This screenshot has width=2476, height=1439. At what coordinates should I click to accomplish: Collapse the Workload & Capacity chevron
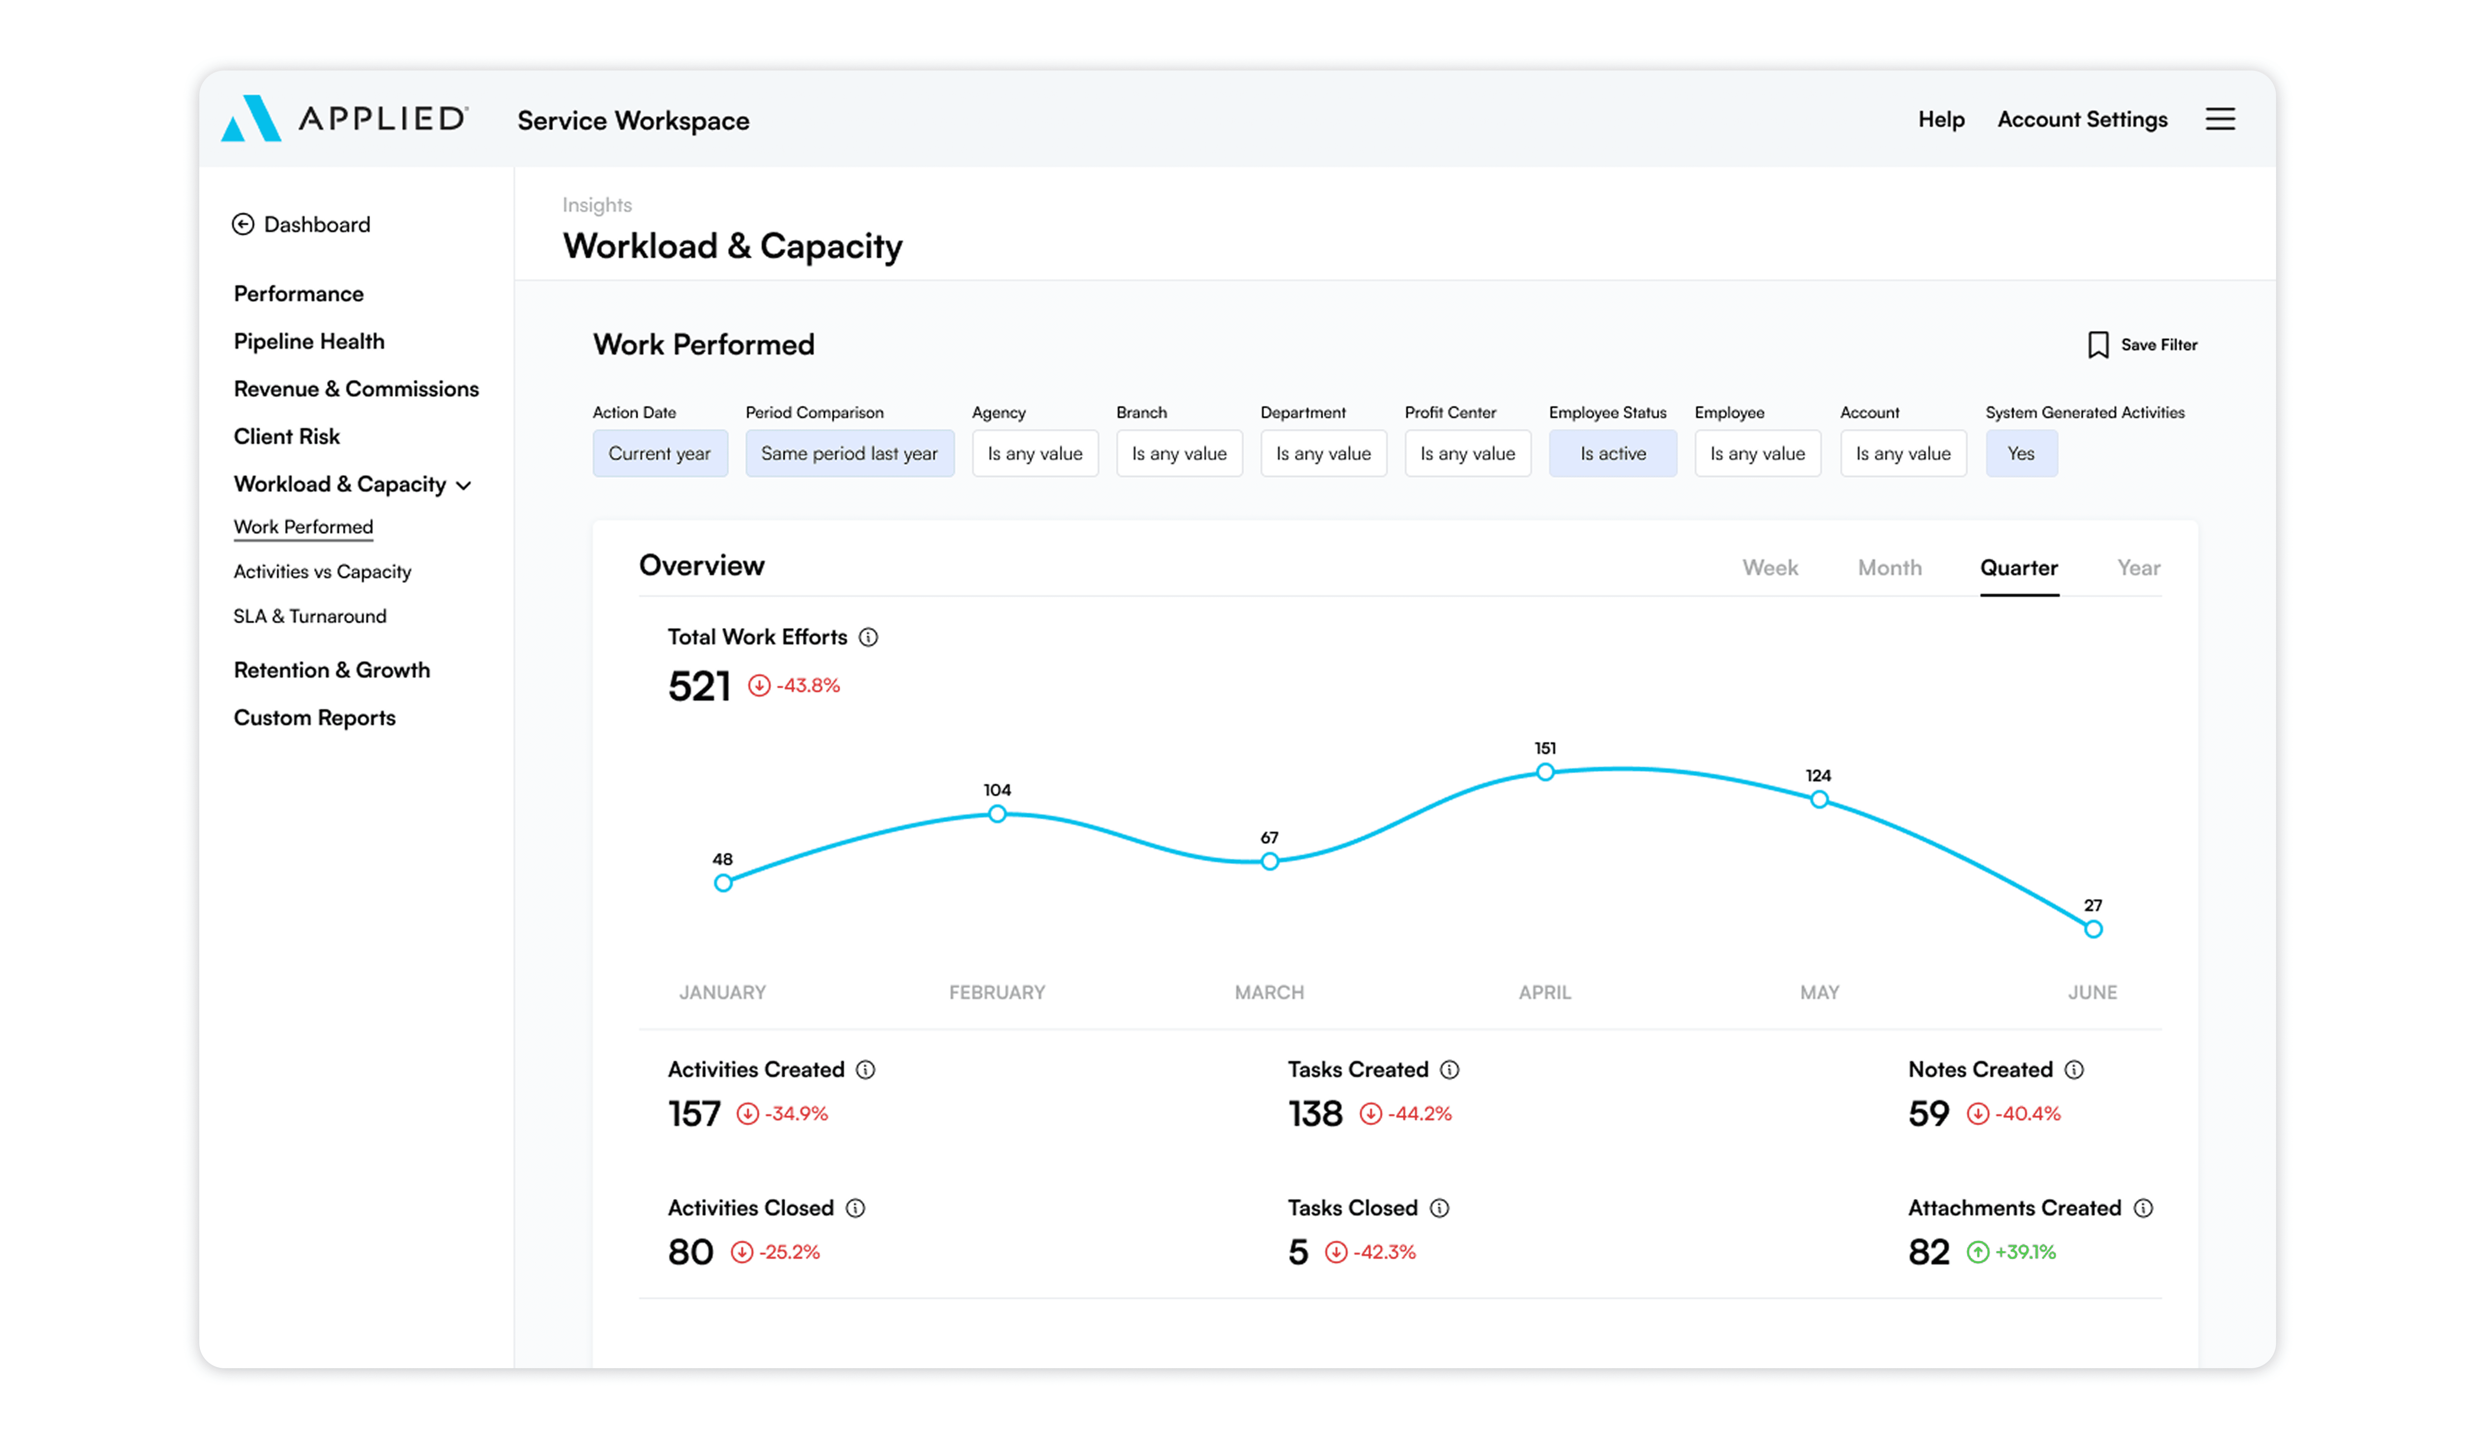(x=464, y=485)
